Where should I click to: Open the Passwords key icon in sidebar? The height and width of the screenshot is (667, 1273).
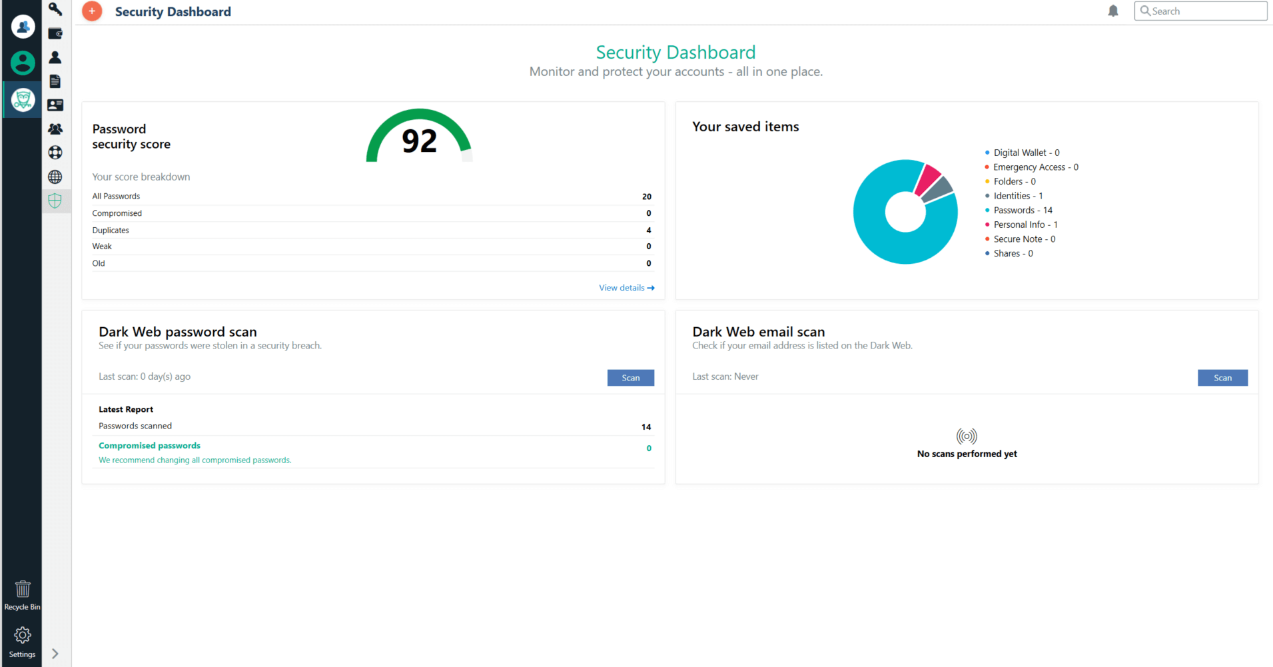[x=55, y=9]
